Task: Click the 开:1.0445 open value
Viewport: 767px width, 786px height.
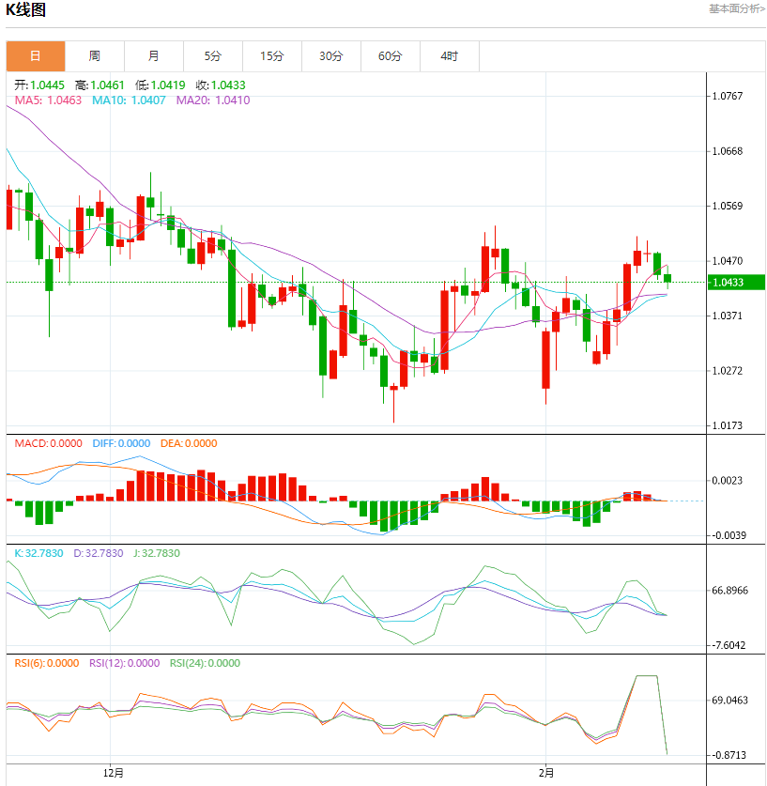Action: pos(39,85)
